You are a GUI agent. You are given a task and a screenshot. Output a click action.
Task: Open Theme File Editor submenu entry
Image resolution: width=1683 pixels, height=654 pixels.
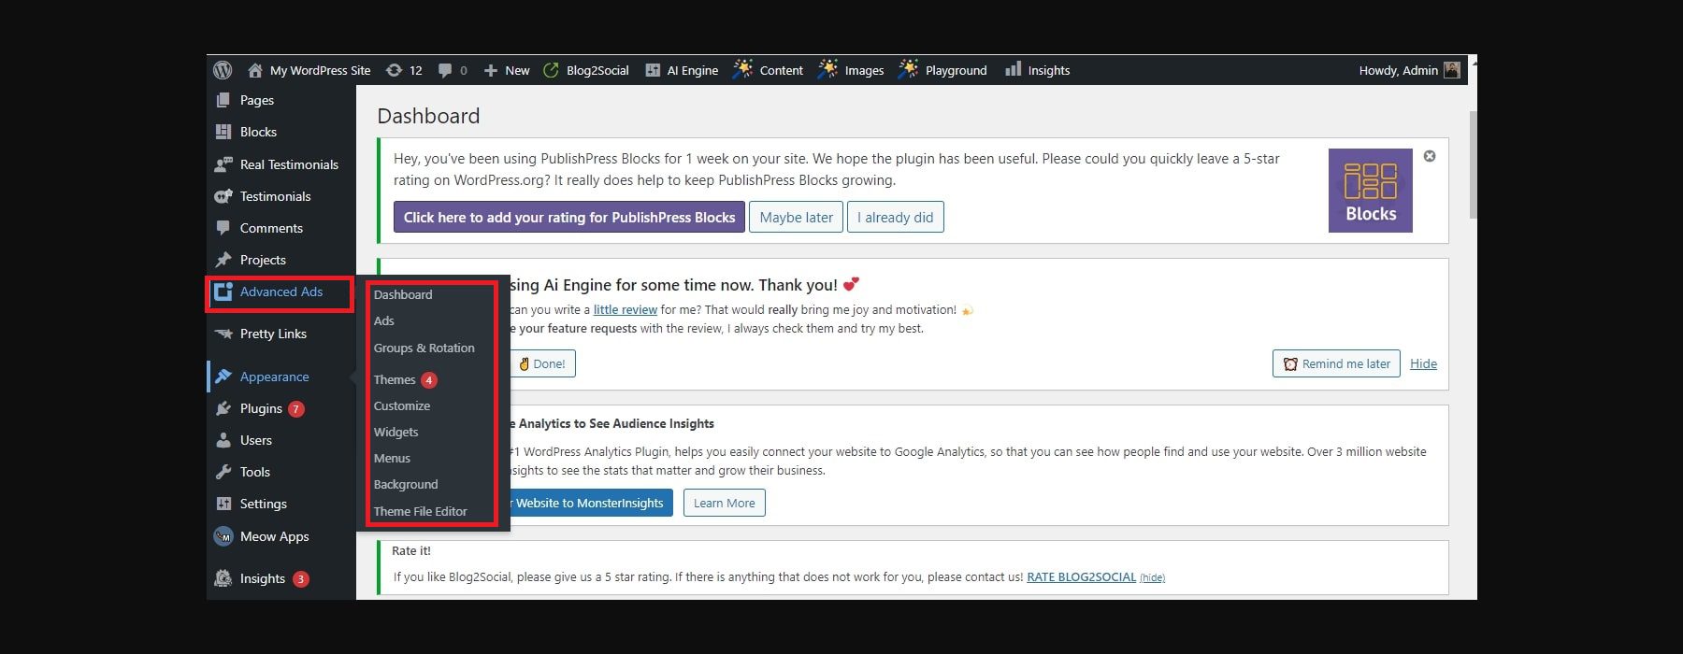coord(421,511)
